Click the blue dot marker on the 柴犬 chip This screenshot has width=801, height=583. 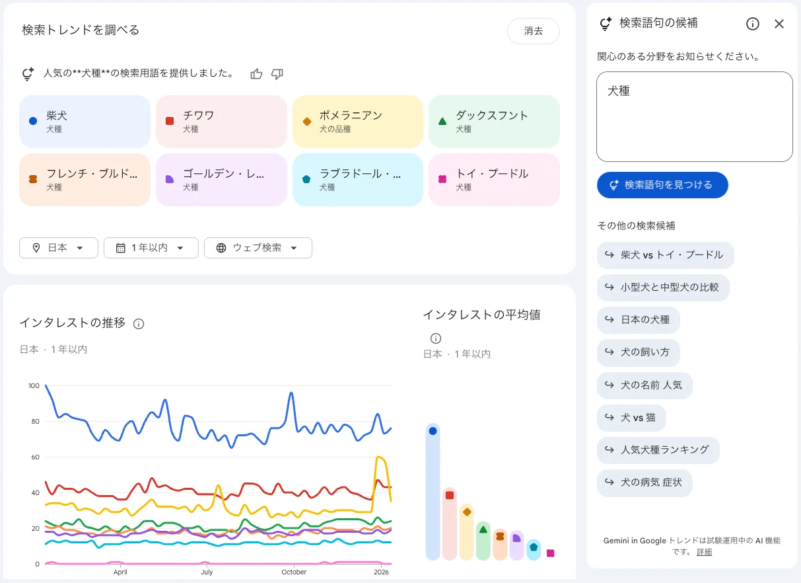(x=33, y=121)
